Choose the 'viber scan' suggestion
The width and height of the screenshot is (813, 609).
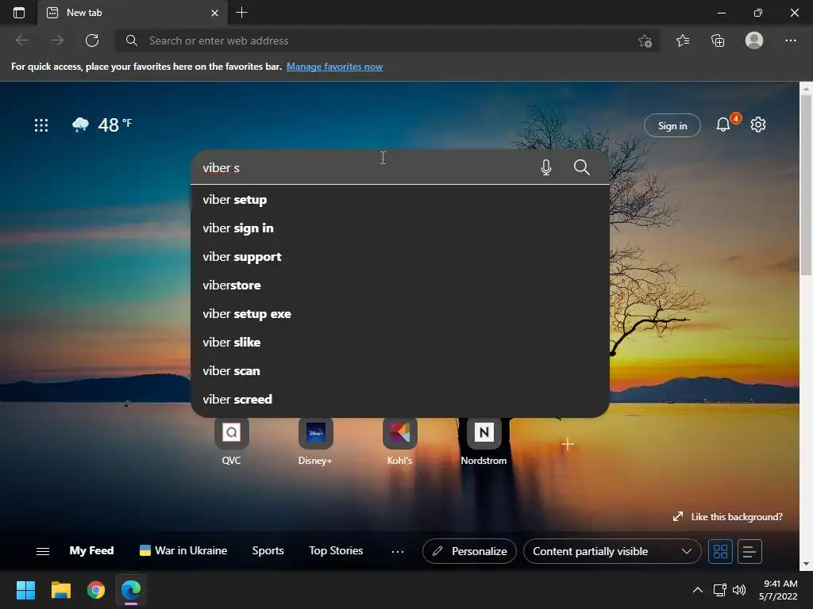click(x=400, y=371)
